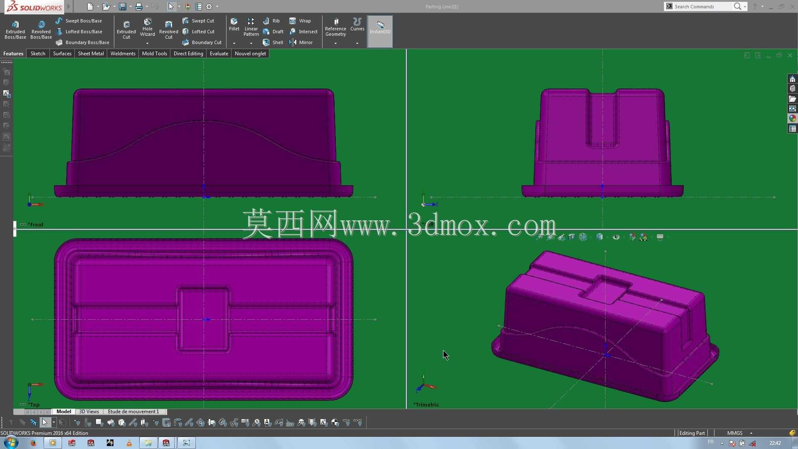
Task: Toggle the filter selection cursor in the bottom toolbar
Action: [x=45, y=423]
